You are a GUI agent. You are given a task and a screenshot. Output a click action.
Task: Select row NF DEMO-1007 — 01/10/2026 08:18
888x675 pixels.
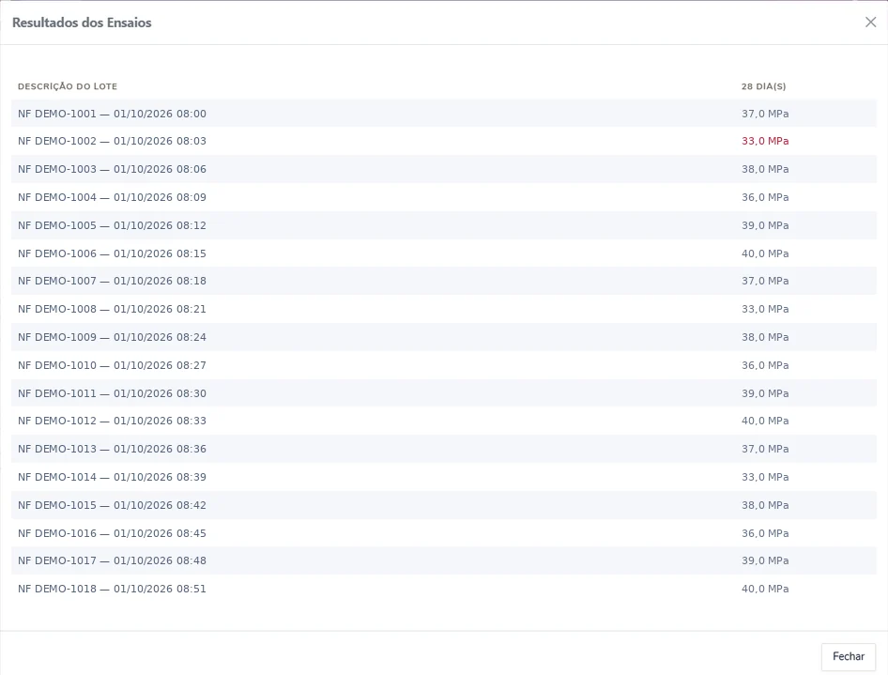click(444, 281)
